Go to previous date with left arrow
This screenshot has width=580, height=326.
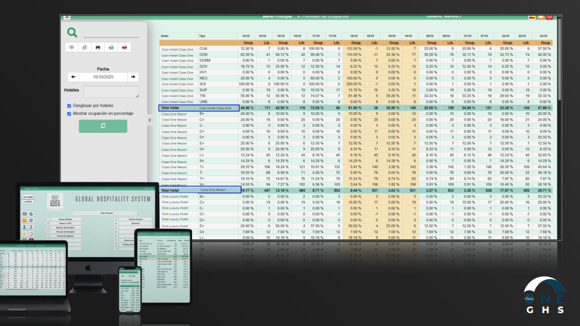(x=73, y=77)
